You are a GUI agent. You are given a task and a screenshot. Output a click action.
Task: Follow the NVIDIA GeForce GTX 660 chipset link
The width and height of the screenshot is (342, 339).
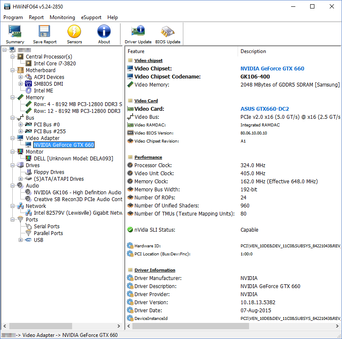click(x=272, y=68)
